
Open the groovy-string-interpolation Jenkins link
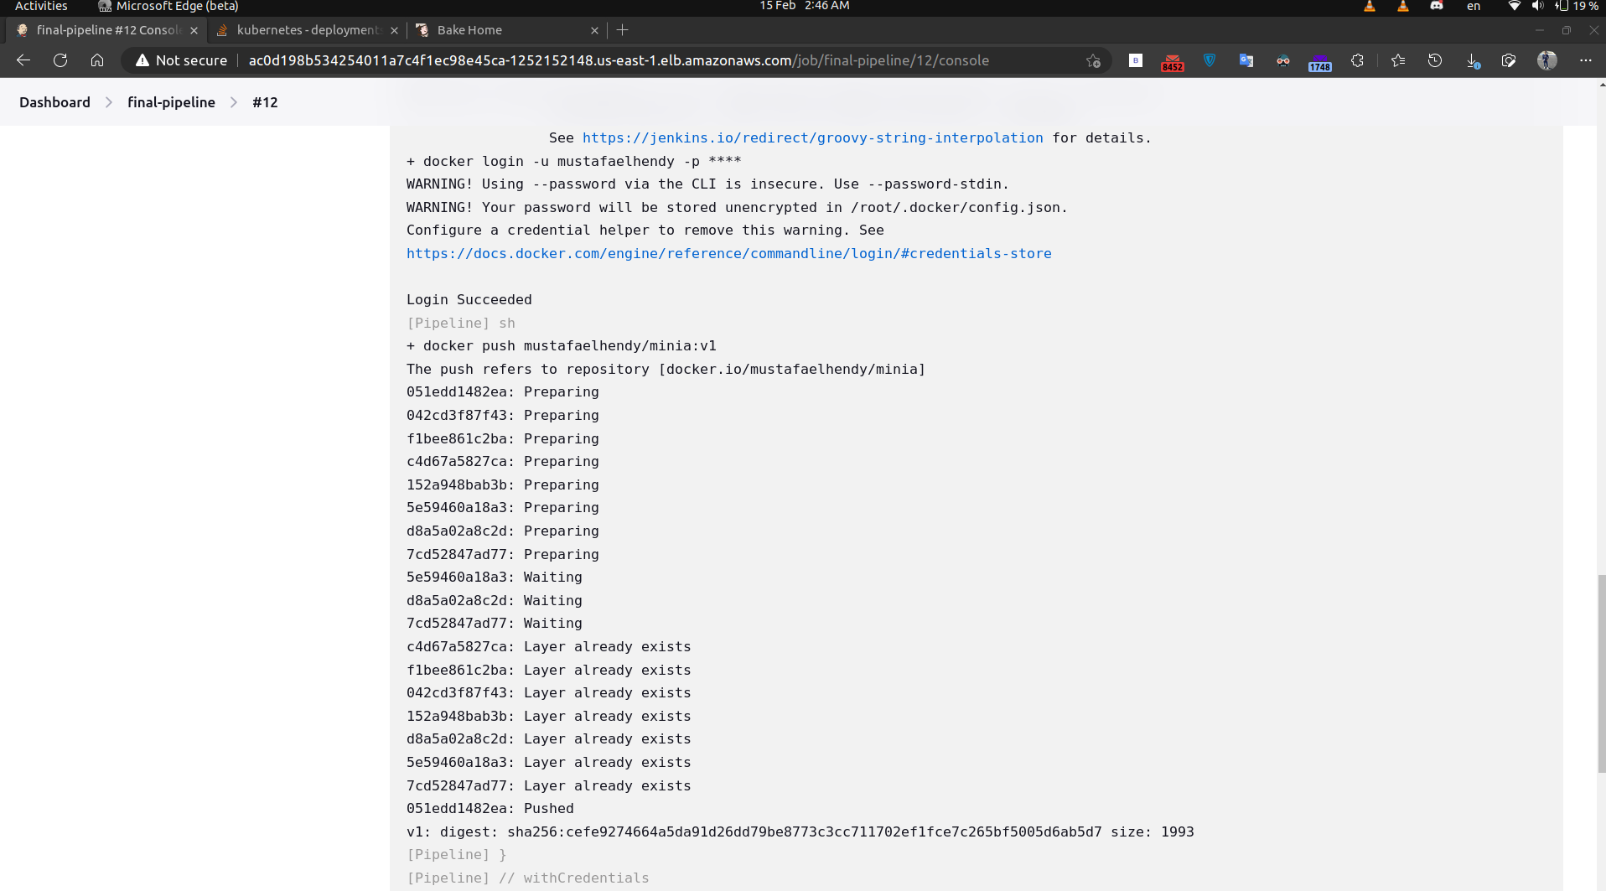click(812, 137)
